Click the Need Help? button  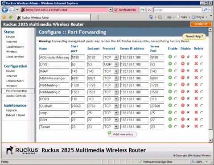pyautogui.click(x=194, y=36)
